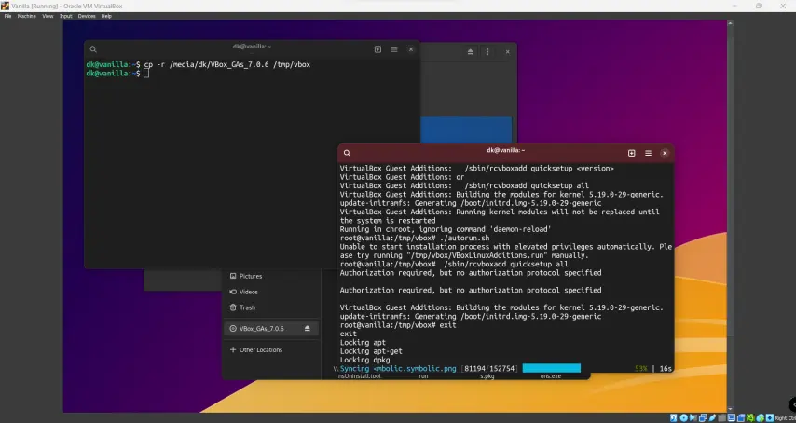Open hamburger menu in back terminal window
796x423 pixels.
click(394, 49)
